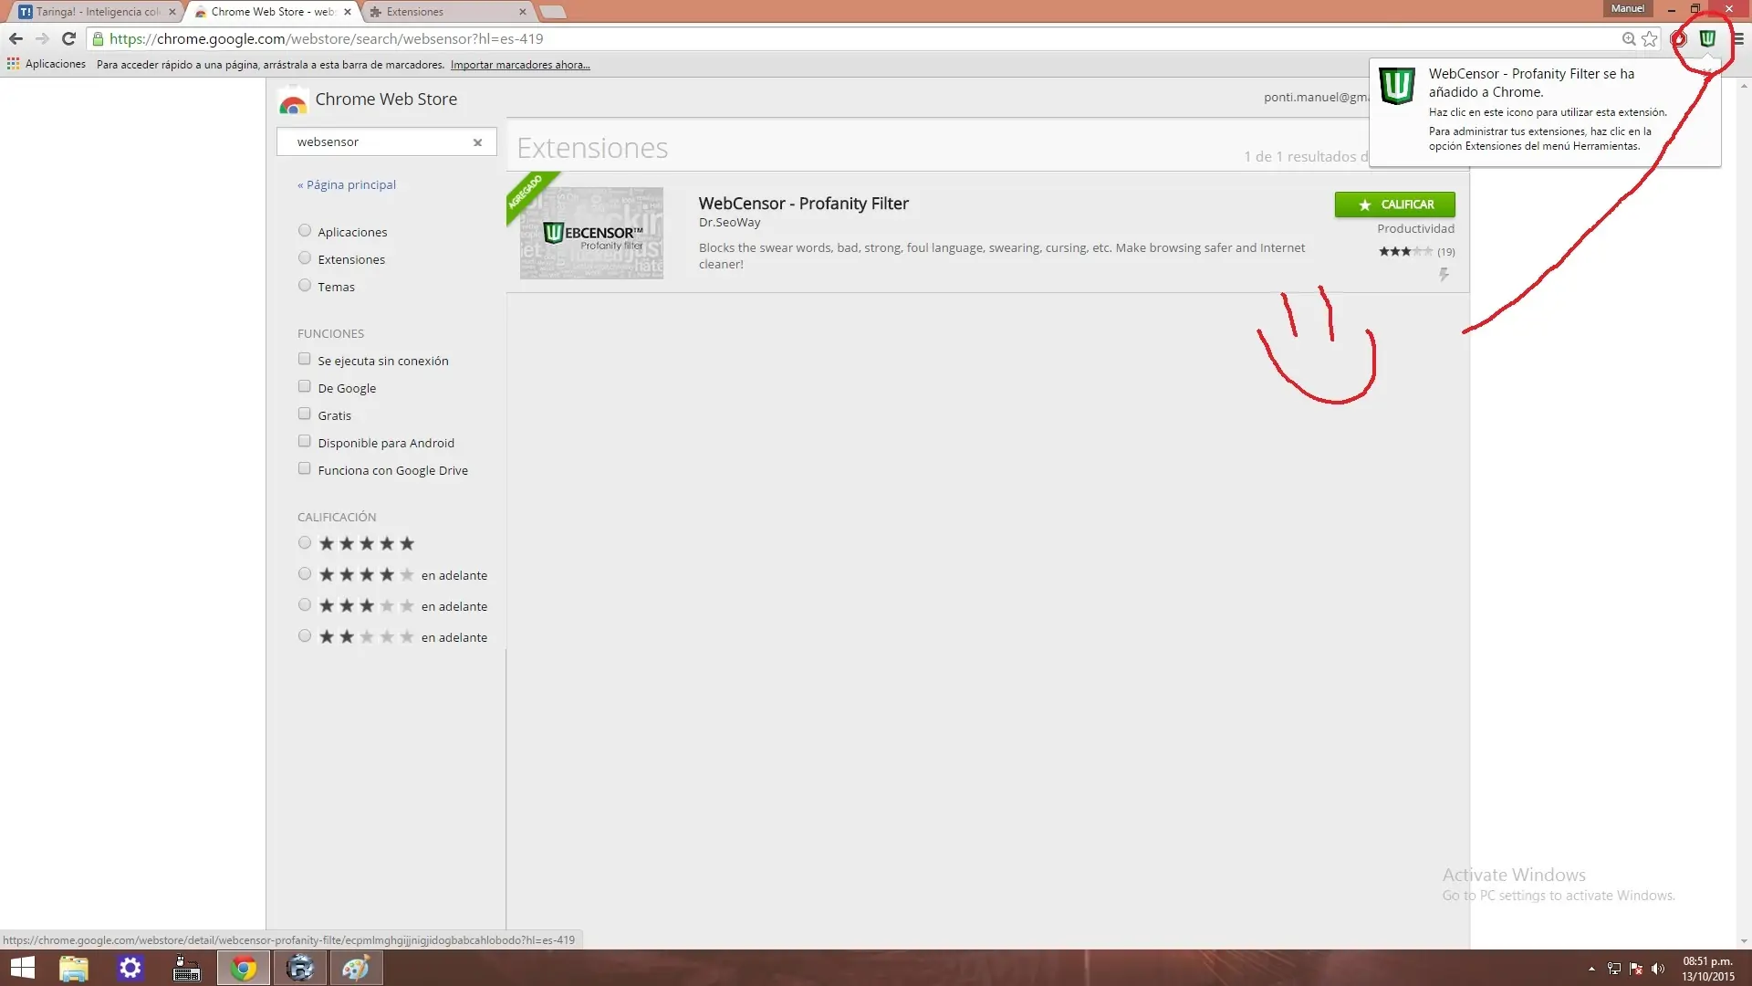Open the metallic R app on taskbar
The width and height of the screenshot is (1752, 986).
(x=300, y=968)
